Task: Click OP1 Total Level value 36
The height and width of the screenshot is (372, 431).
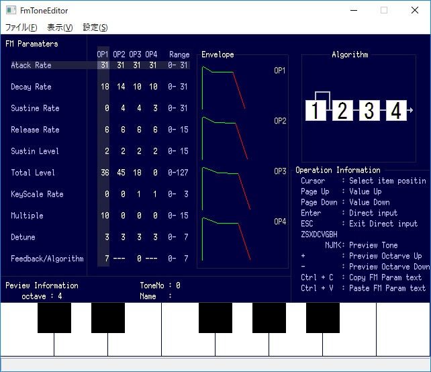Action: point(105,173)
